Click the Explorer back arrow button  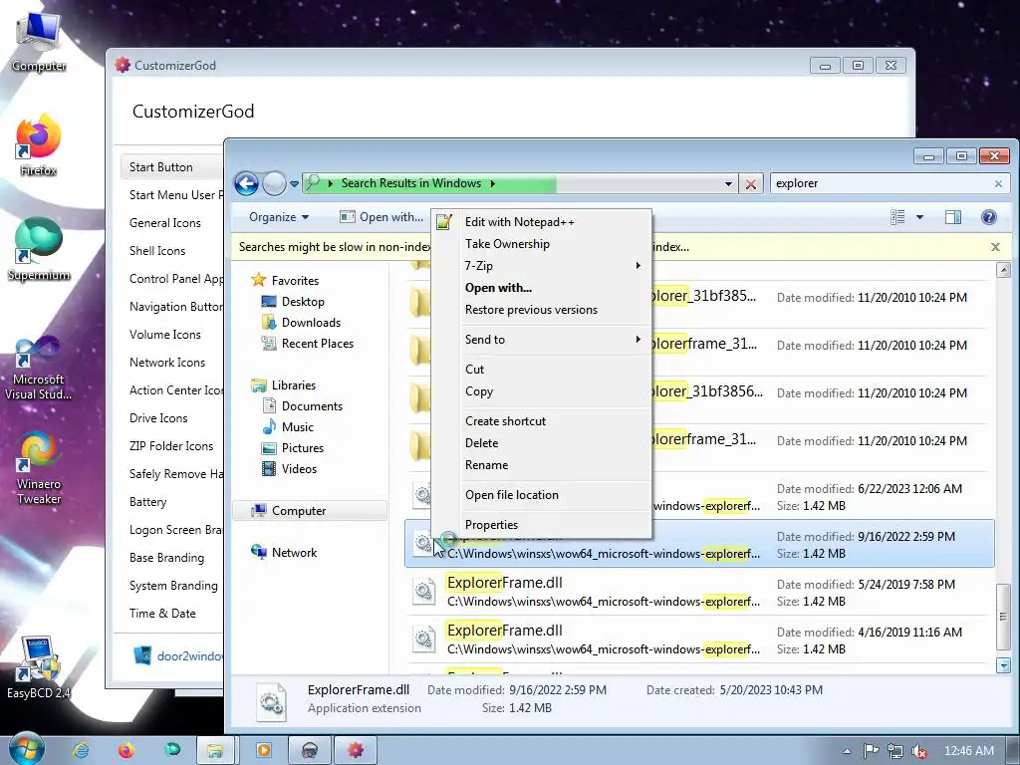(x=247, y=183)
